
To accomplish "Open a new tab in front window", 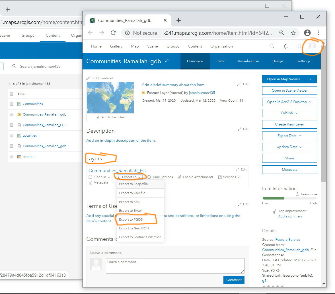I will [179, 20].
